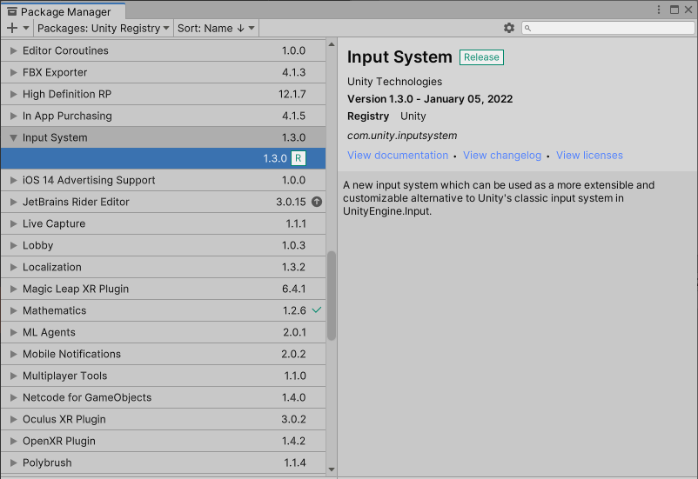
Task: Select the ML Agents package name
Action: click(49, 332)
